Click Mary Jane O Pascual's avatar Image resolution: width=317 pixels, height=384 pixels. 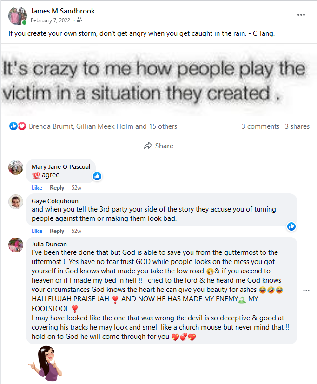tap(16, 167)
